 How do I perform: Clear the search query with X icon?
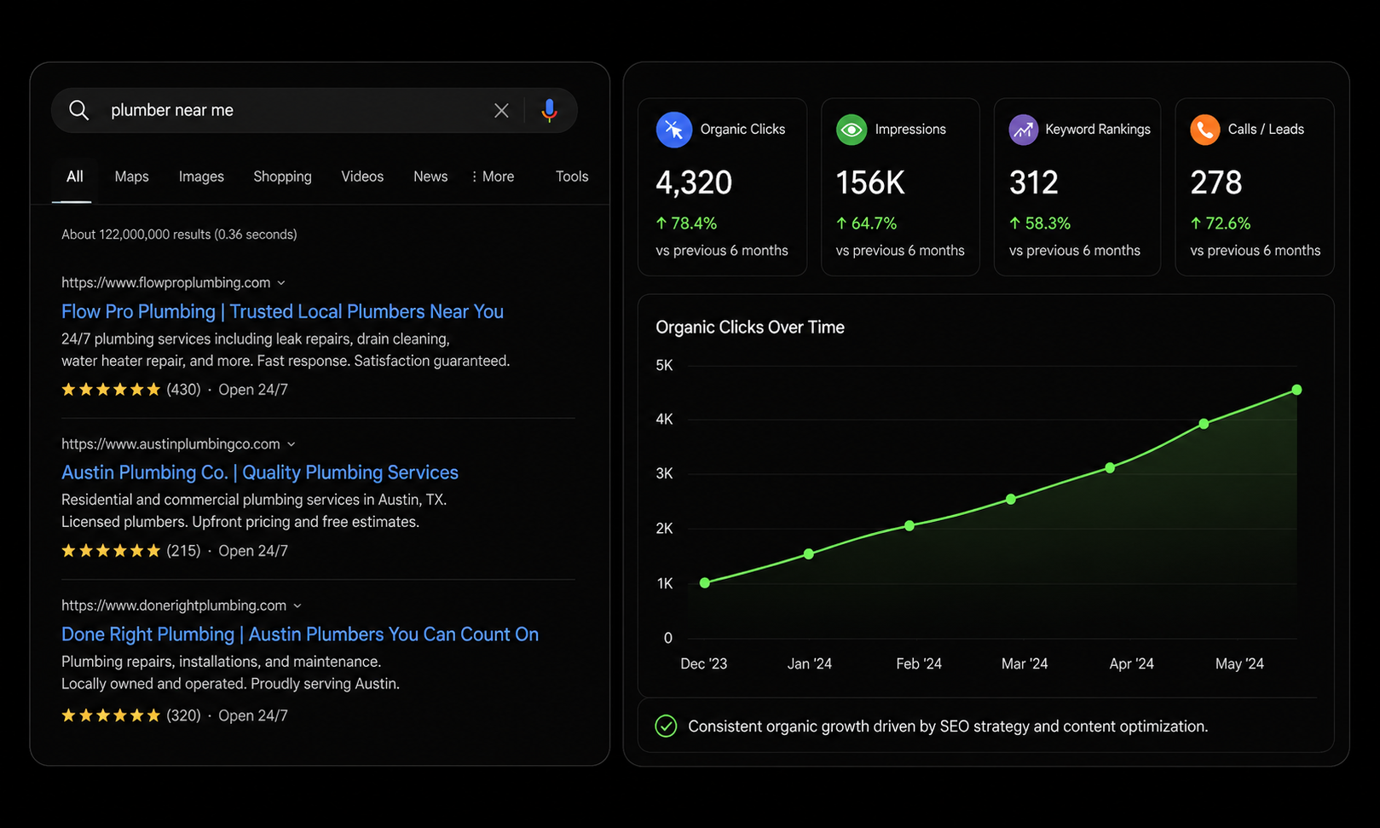(501, 110)
